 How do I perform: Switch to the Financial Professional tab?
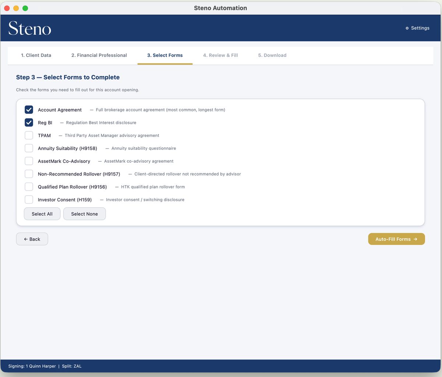(x=99, y=55)
